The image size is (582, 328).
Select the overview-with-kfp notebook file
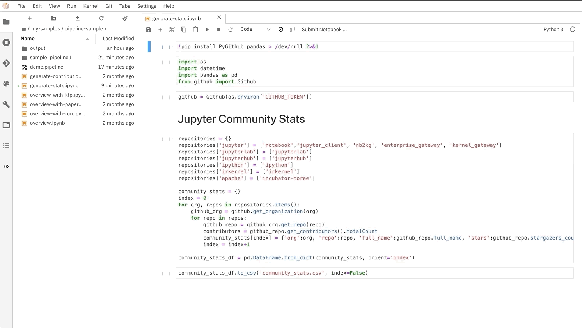[77, 95]
